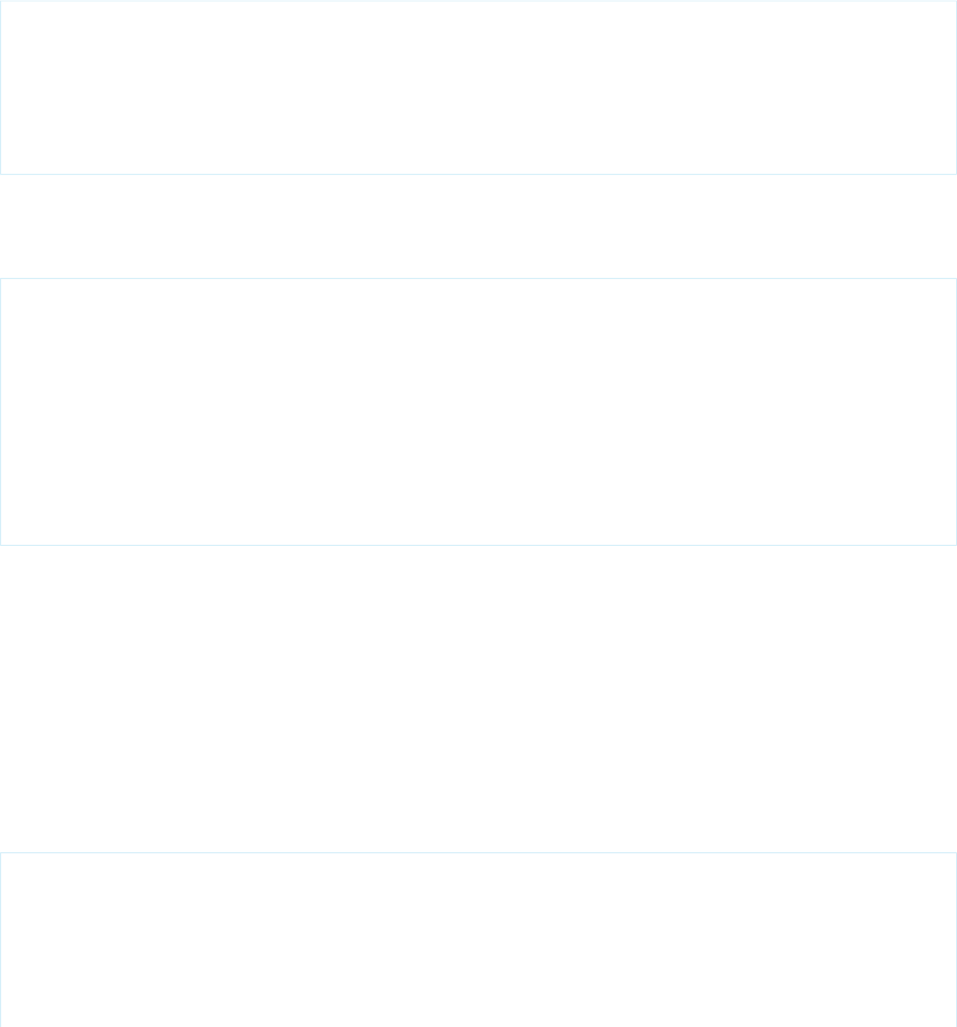
Task: Click the left edge of the third panel
Action: [x=1, y=940]
